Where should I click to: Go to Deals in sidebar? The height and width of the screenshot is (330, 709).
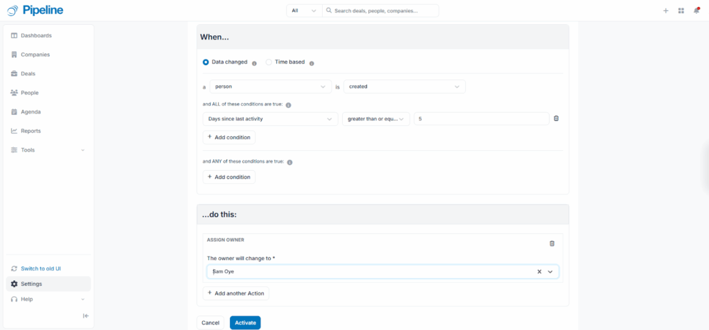(x=28, y=73)
